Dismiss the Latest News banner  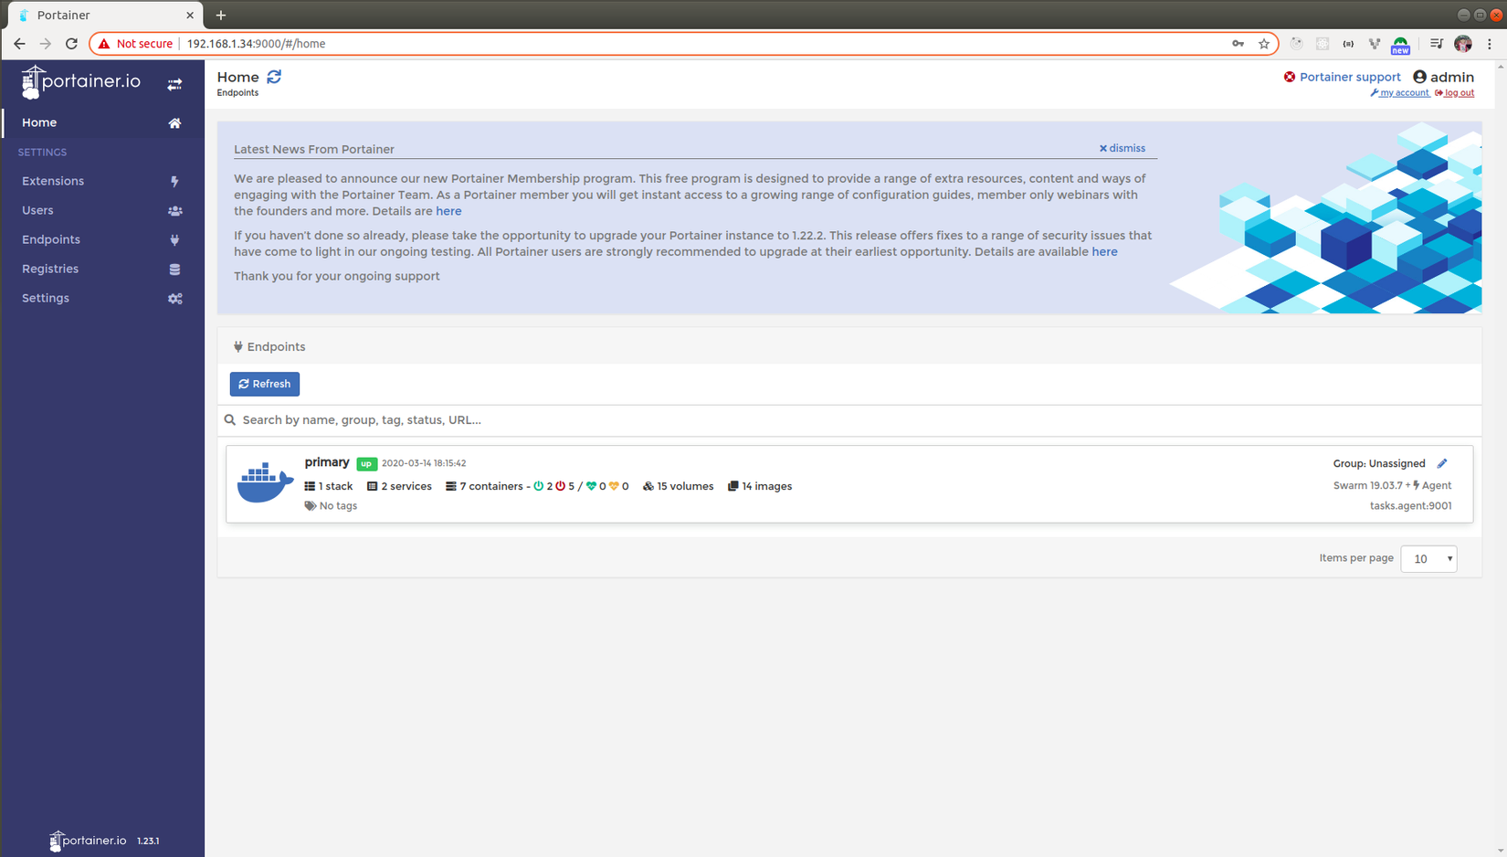point(1122,148)
